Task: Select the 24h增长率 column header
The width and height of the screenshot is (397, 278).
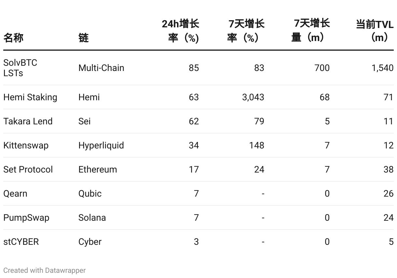Action: point(181,31)
